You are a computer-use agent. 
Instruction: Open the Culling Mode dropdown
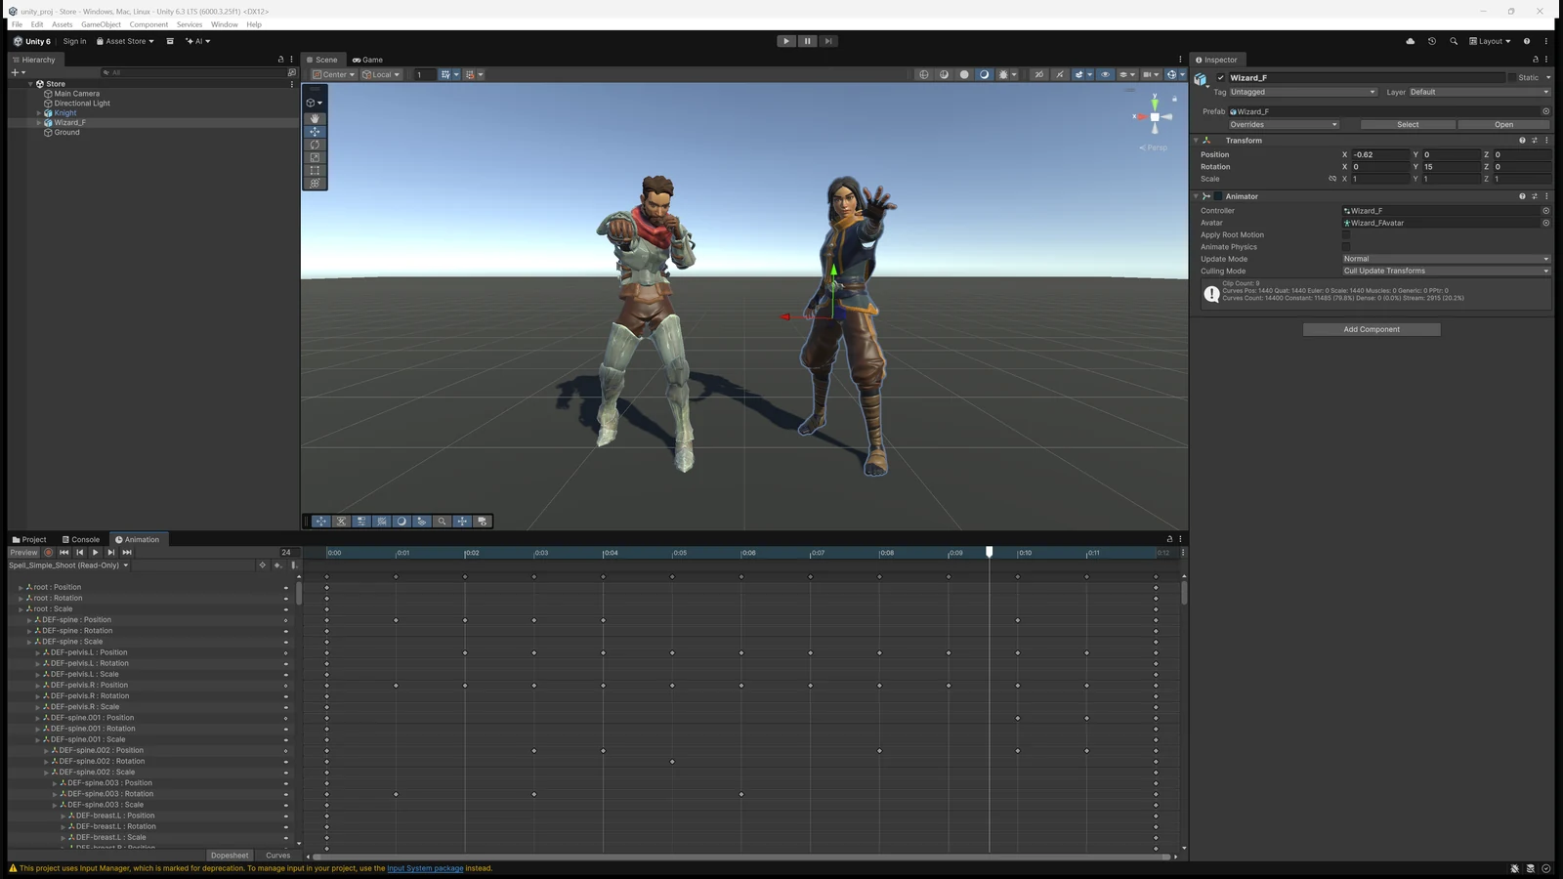1446,271
